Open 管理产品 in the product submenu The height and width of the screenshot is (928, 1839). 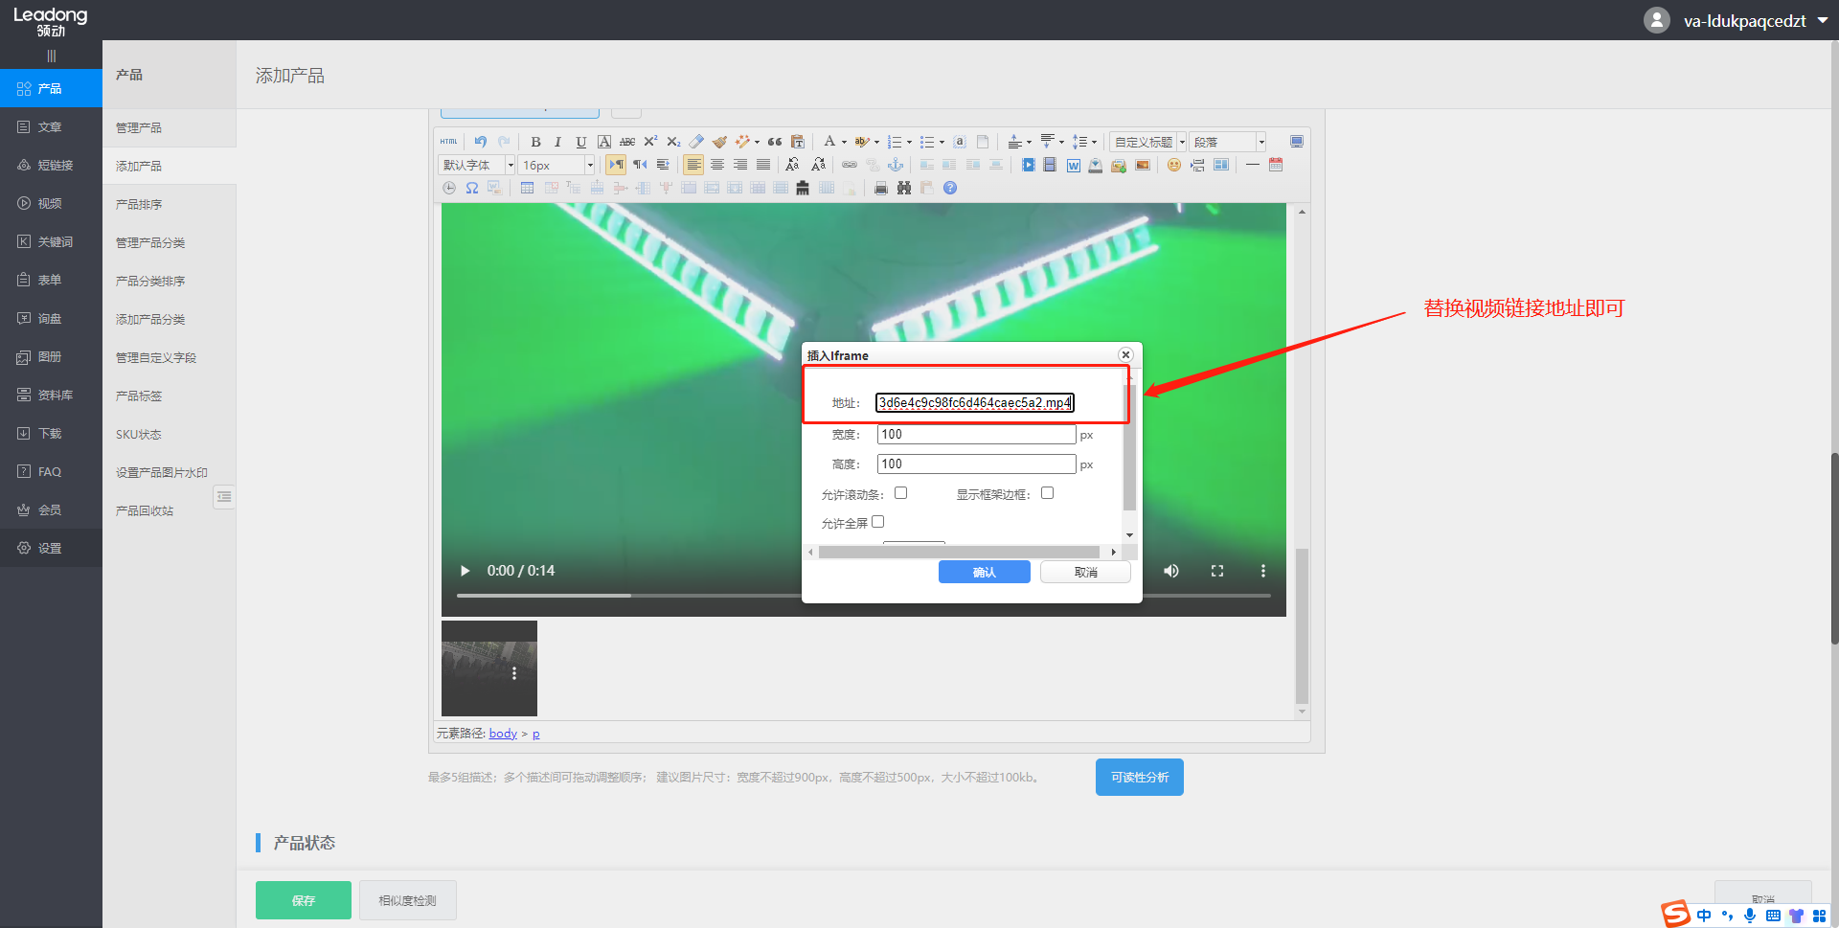(x=139, y=127)
